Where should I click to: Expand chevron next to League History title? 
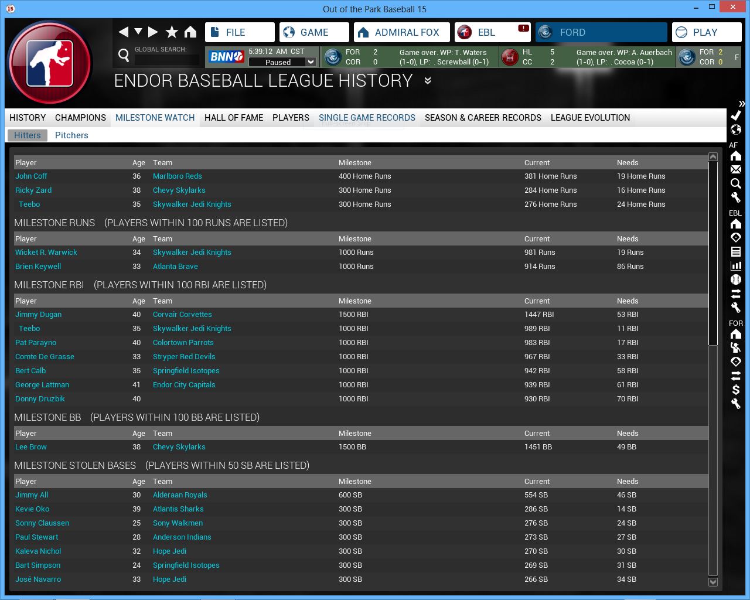click(428, 81)
